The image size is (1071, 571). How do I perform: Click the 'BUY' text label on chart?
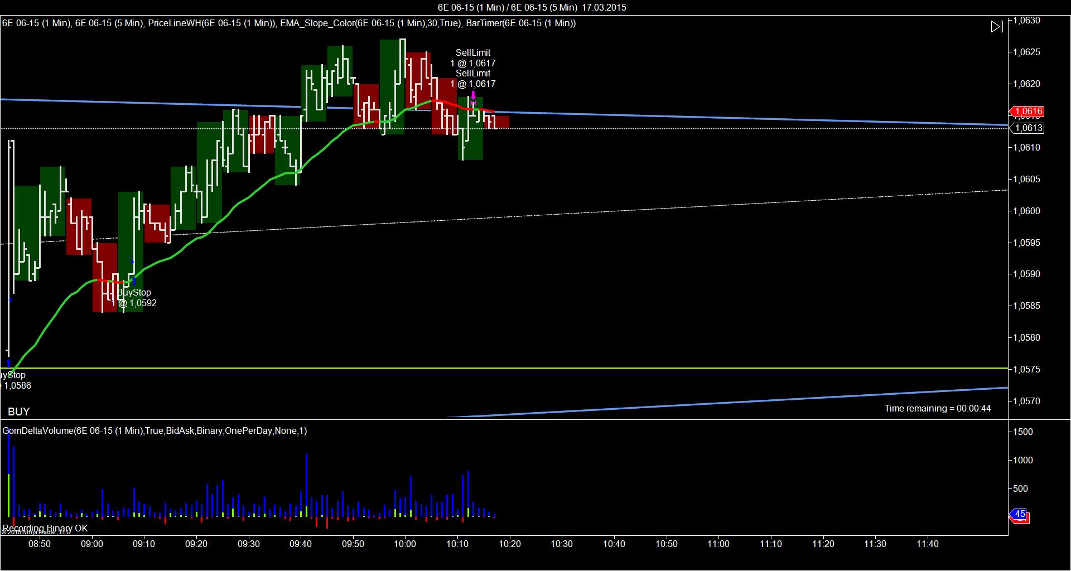click(19, 412)
